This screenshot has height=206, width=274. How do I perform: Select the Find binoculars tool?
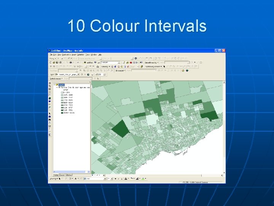50,120
